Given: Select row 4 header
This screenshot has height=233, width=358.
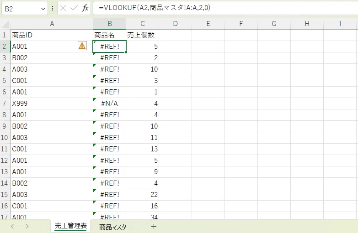Looking at the screenshot, I should [4, 69].
